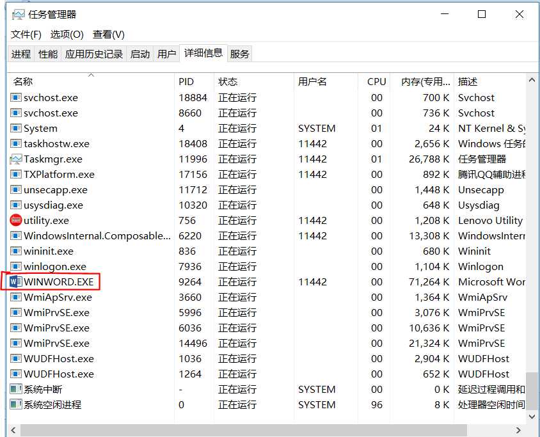Click memory value 26,788 K

coord(429,159)
